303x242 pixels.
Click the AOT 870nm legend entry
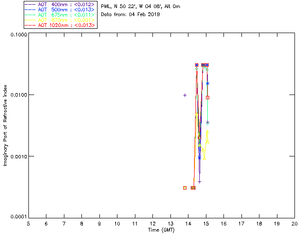click(x=60, y=20)
